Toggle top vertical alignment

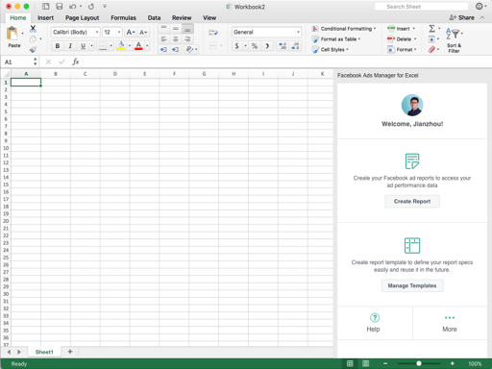click(163, 29)
